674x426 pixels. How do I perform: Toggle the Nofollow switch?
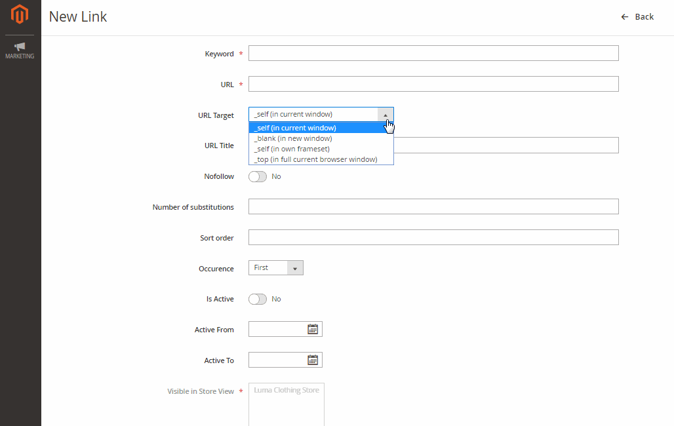click(x=258, y=177)
